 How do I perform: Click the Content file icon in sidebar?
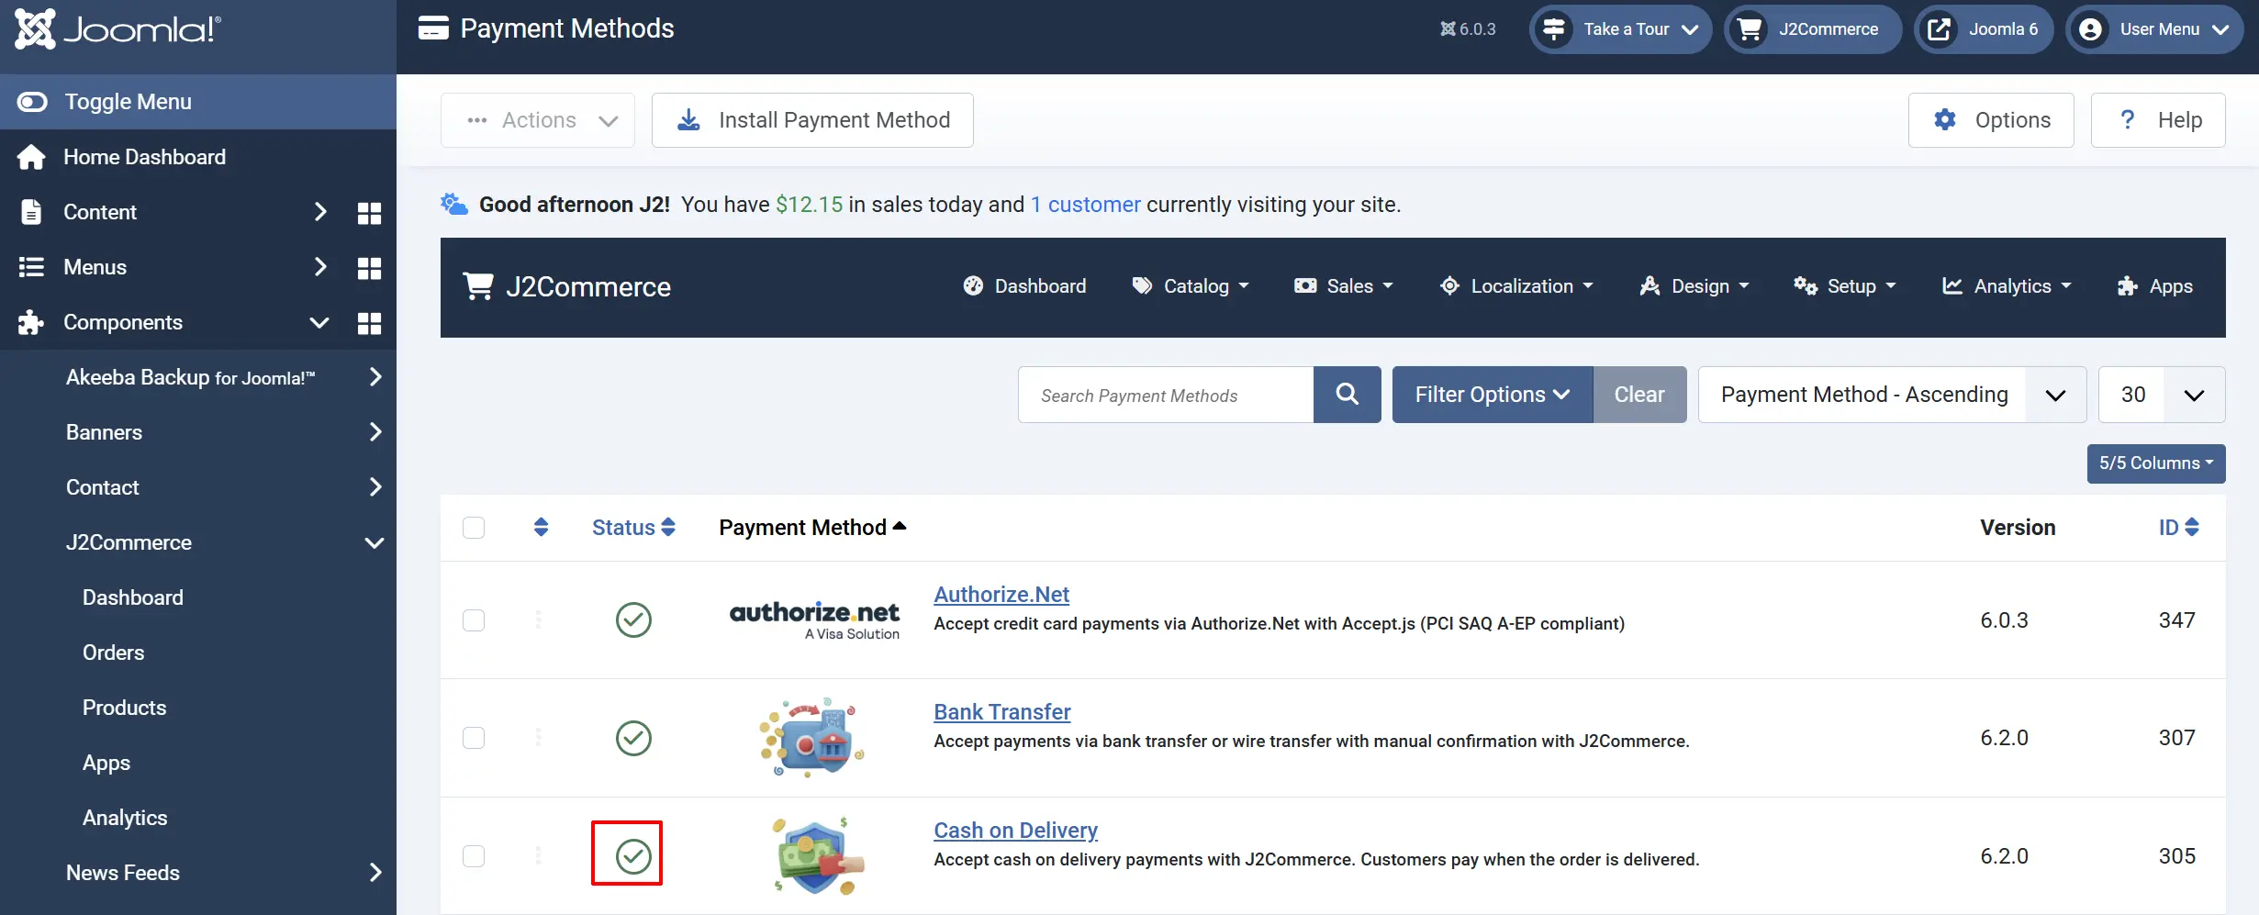click(x=31, y=212)
